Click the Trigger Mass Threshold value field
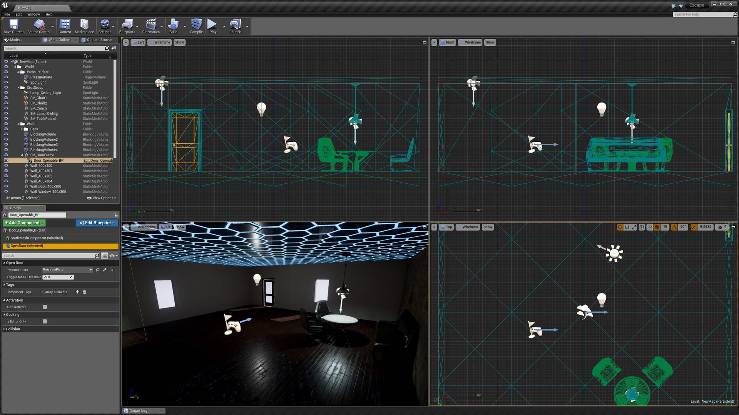 point(58,277)
